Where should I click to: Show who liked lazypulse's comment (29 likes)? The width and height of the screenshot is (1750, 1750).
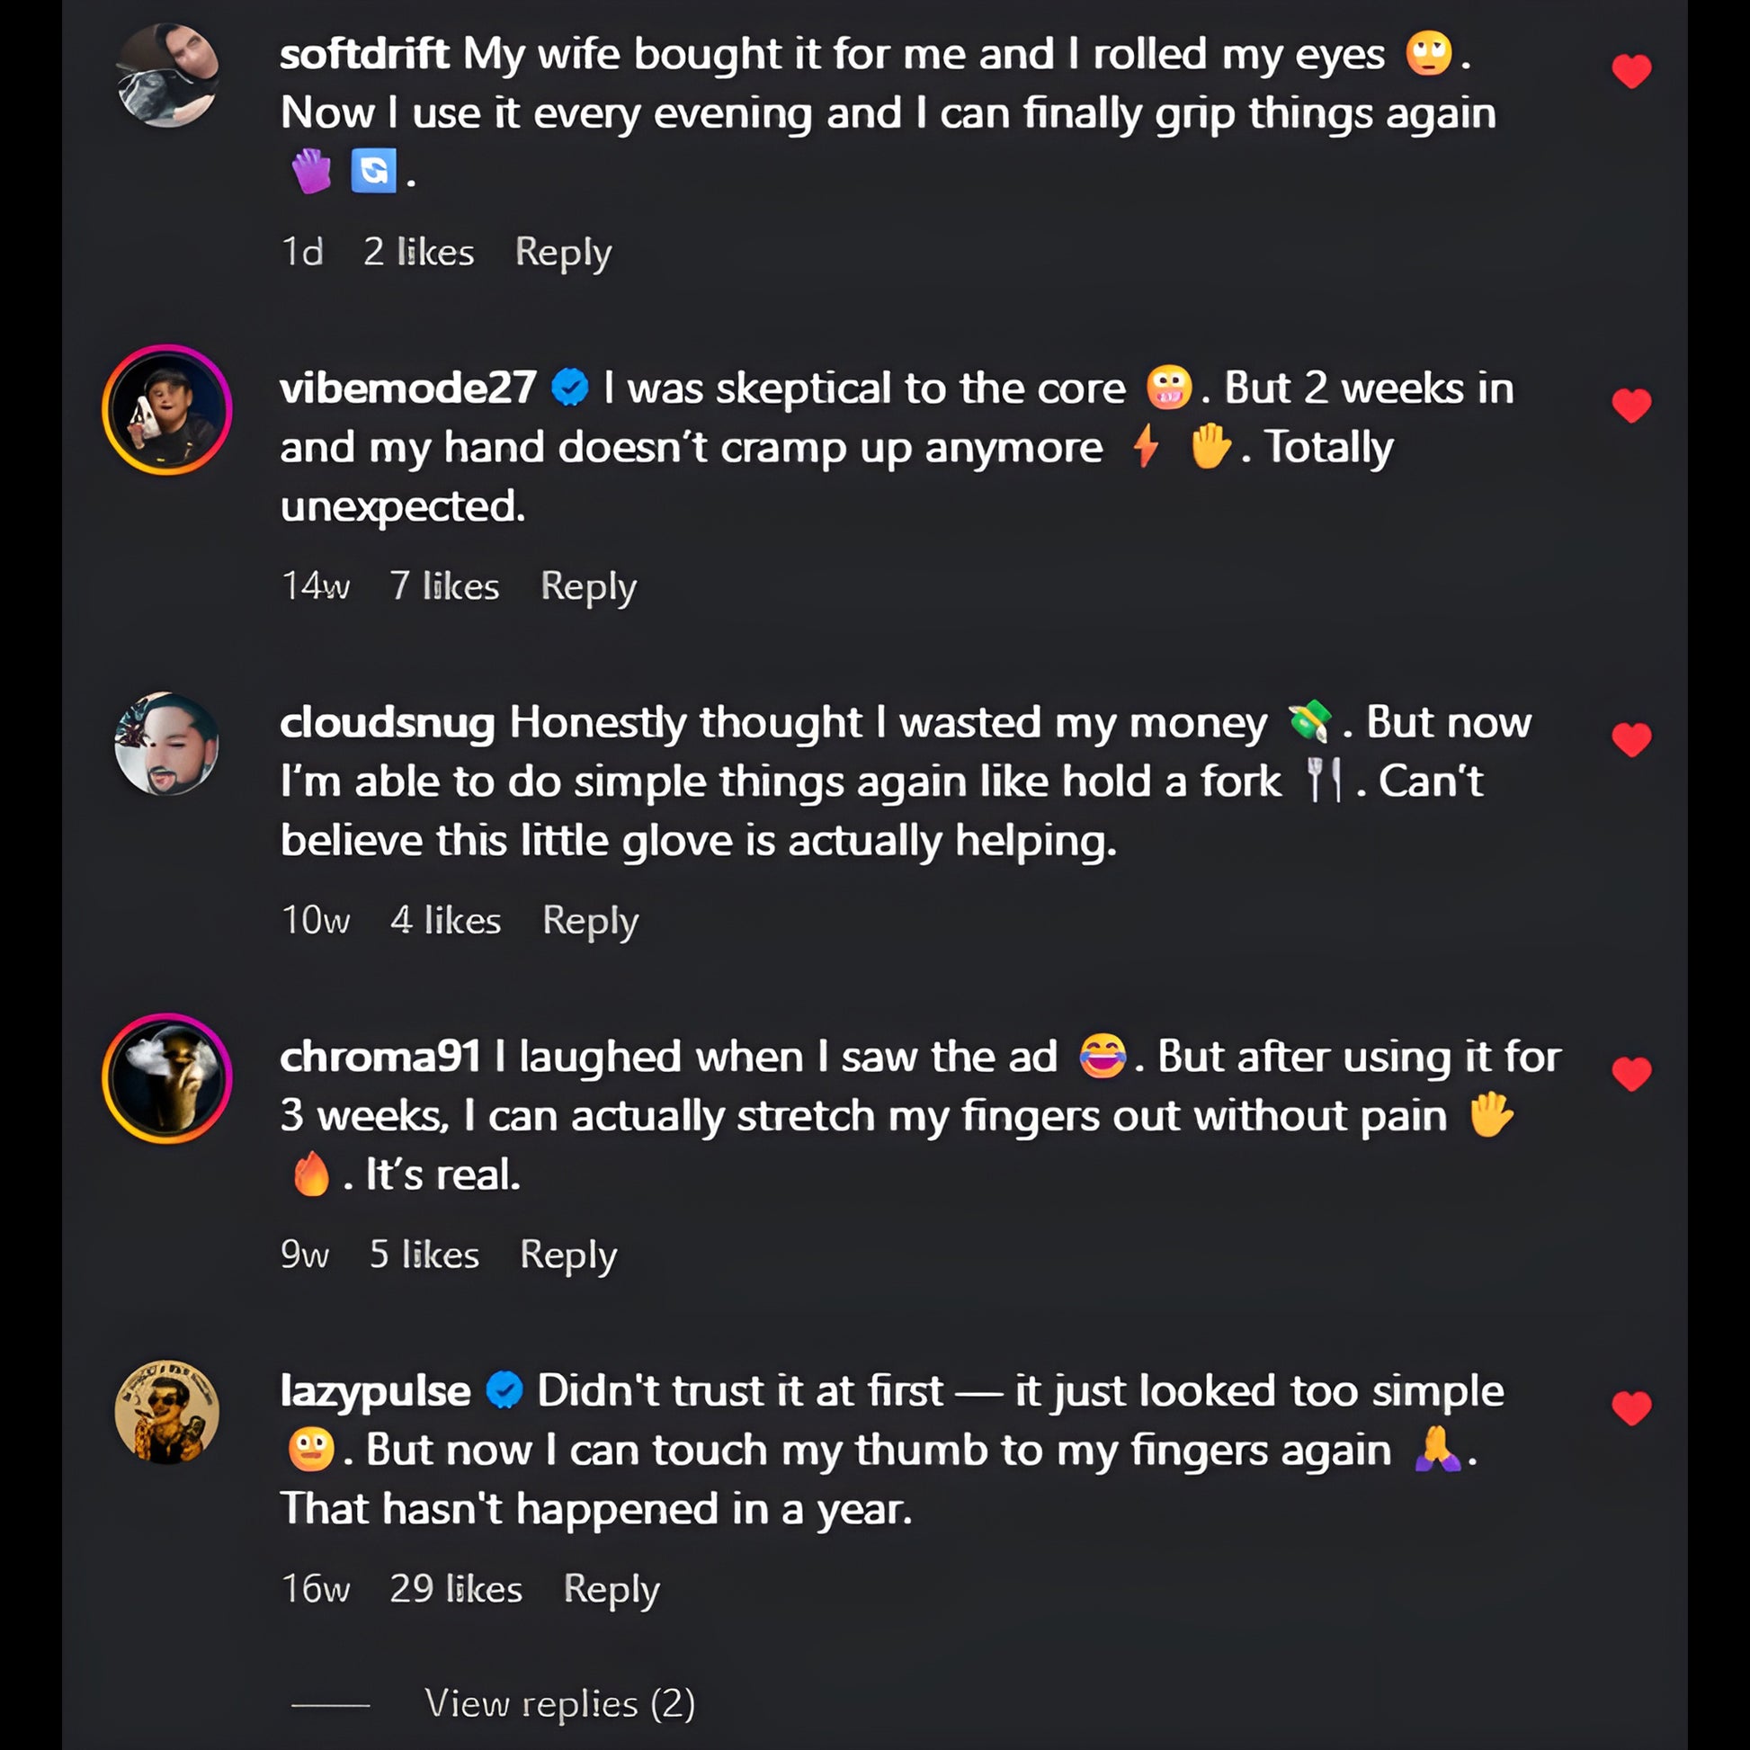tap(456, 1589)
